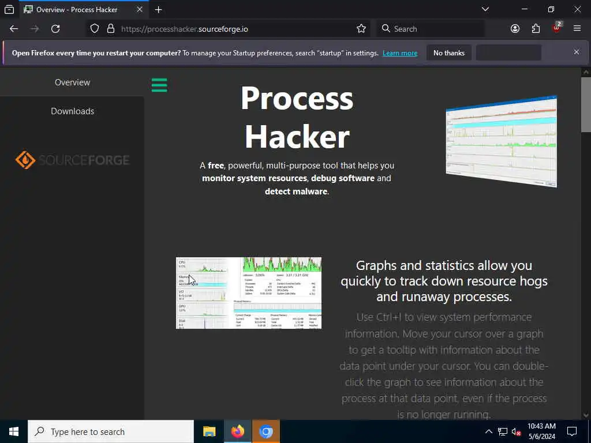Close the Overview - Process Hacker tab

(140, 9)
